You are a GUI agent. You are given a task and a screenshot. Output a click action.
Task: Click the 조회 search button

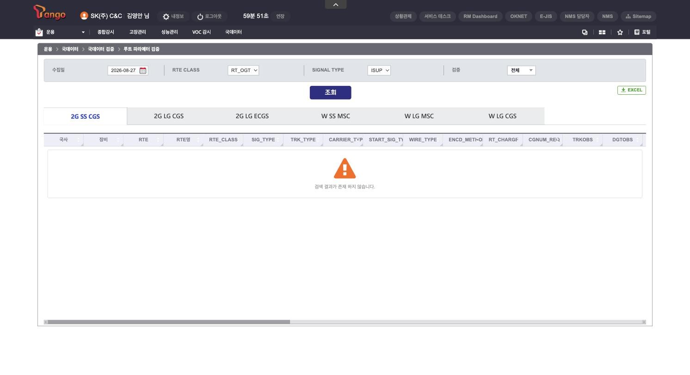click(331, 92)
